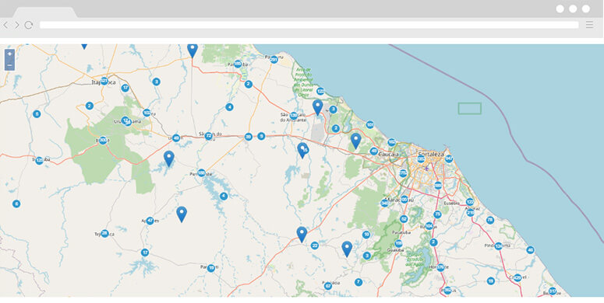Screen dimensions: 604x303
Task: Open the cluster on Aquiraz
Action: tap(471, 212)
